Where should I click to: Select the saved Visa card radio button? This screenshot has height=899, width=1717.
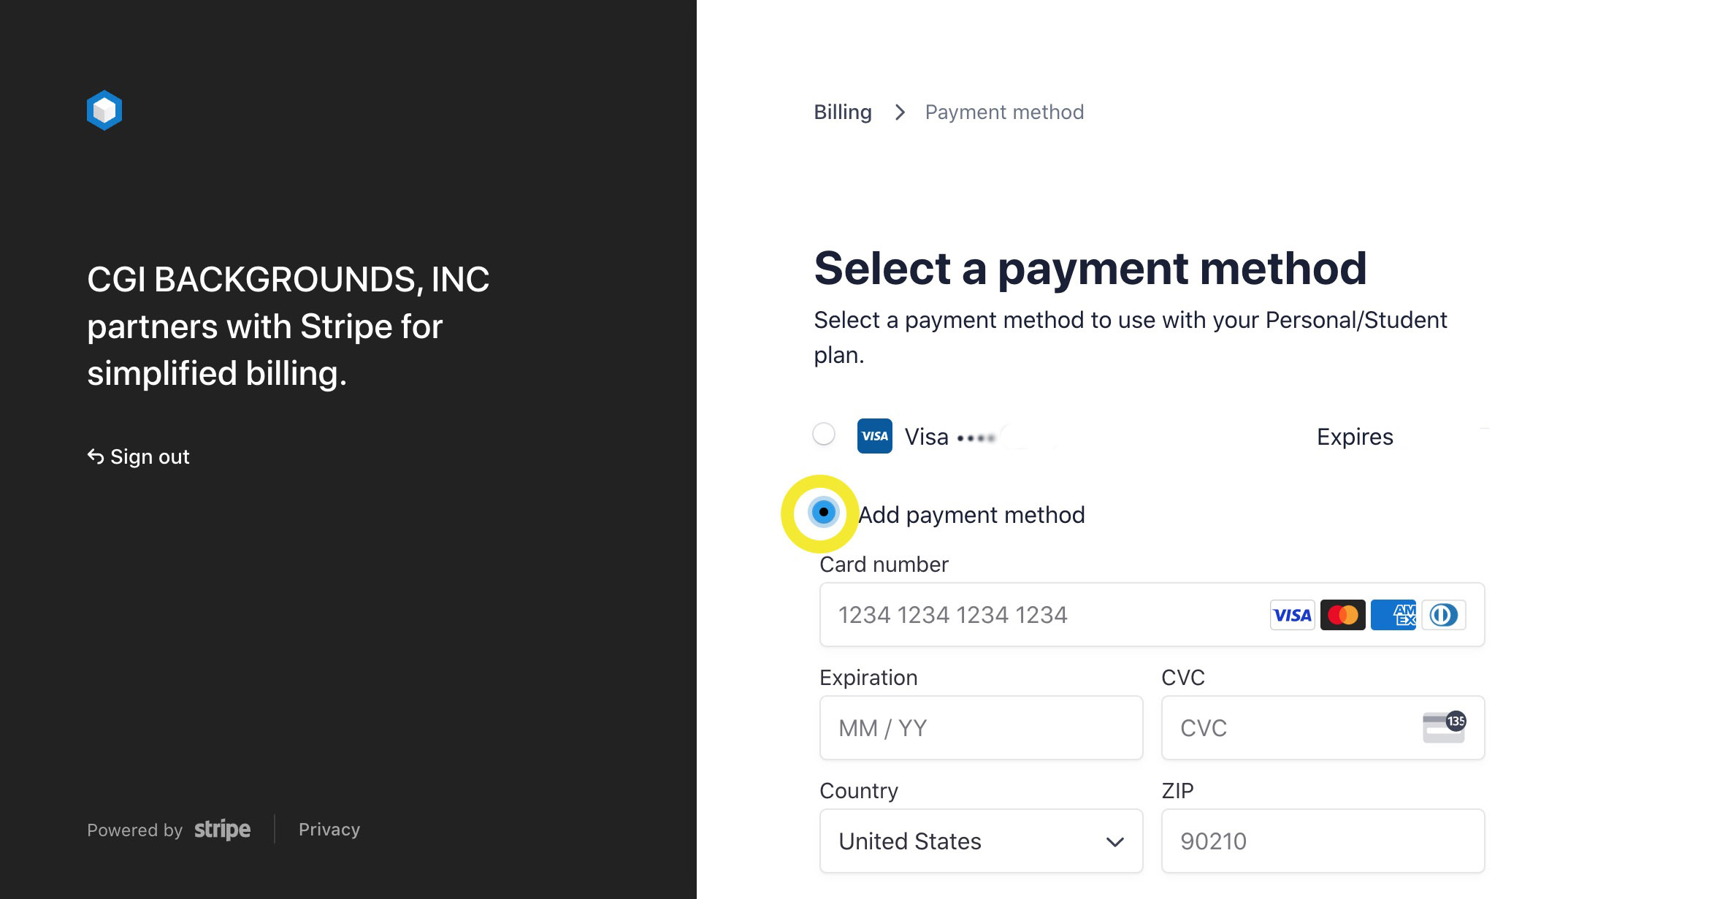pyautogui.click(x=824, y=434)
